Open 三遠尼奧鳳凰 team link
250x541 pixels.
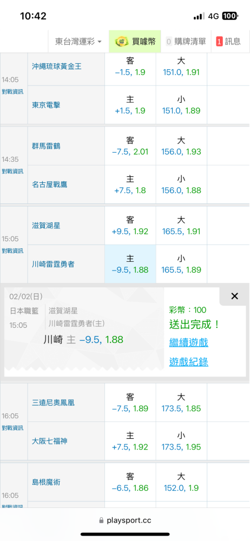[x=53, y=403]
